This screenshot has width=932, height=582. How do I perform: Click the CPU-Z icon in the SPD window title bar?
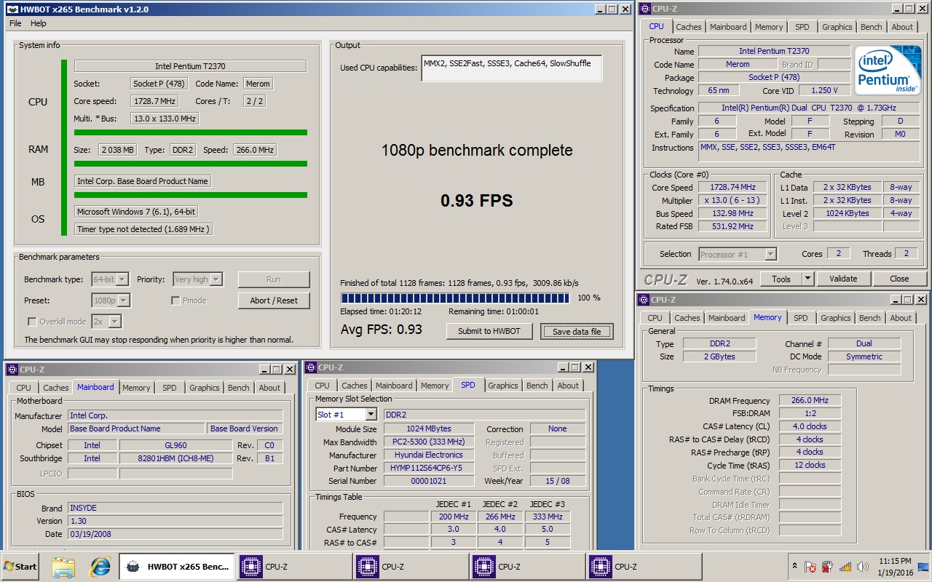310,367
